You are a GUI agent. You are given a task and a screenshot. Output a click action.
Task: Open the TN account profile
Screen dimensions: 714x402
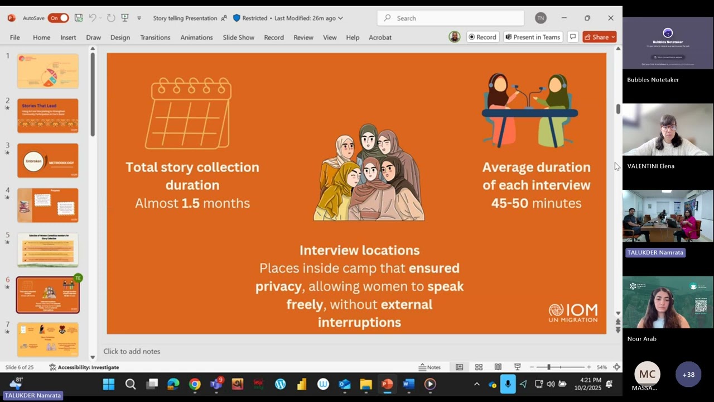click(541, 18)
